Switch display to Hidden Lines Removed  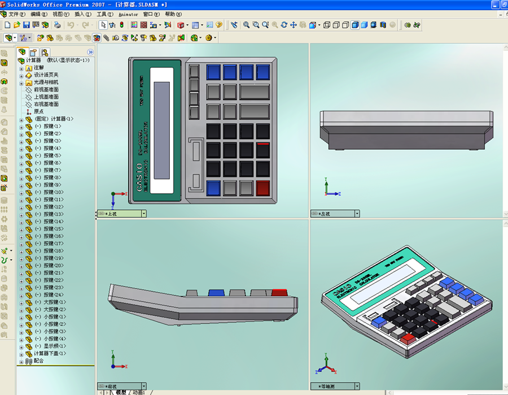tap(345, 25)
